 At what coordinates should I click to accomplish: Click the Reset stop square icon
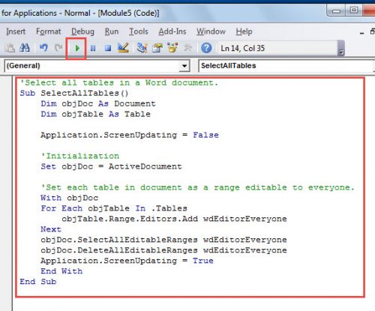(108, 48)
